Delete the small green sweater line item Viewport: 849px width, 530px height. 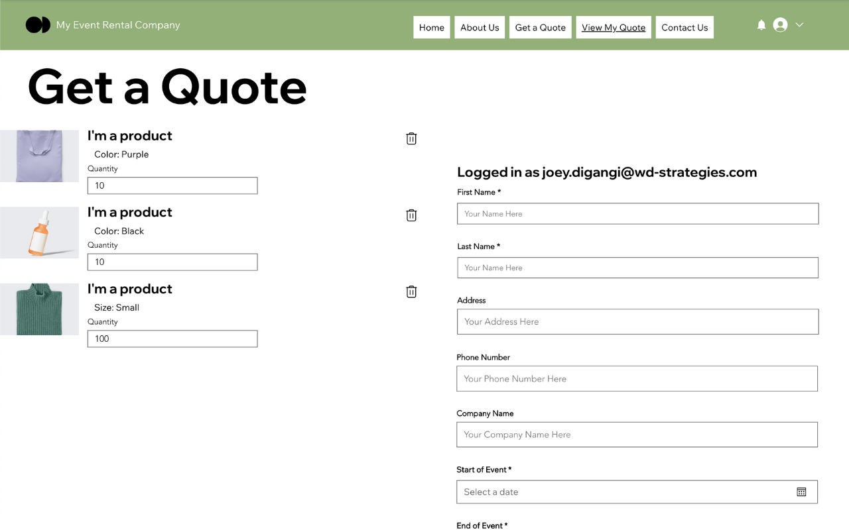[411, 291]
